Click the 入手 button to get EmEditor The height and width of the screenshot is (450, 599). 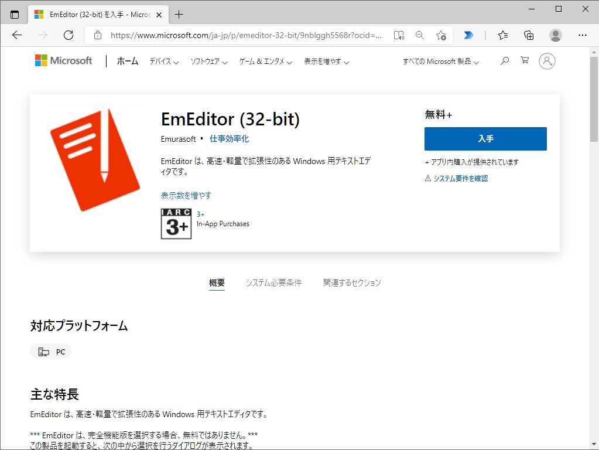(x=485, y=139)
